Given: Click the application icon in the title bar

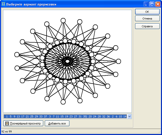Looking at the screenshot, I should click(4, 4).
